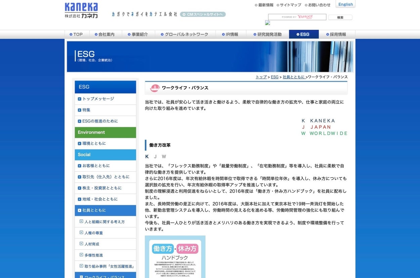Image resolution: width=420 pixels, height=278 pixels.
Task: Open 環境とともに under Environment
Action: click(x=94, y=143)
